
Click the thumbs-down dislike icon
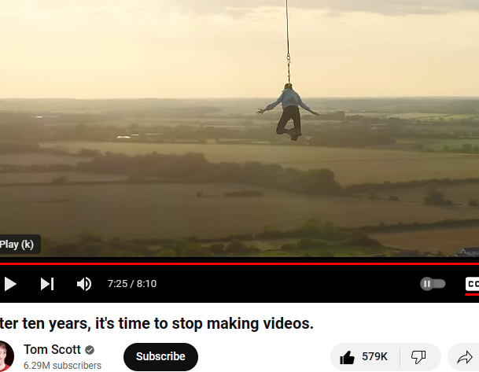click(x=418, y=357)
